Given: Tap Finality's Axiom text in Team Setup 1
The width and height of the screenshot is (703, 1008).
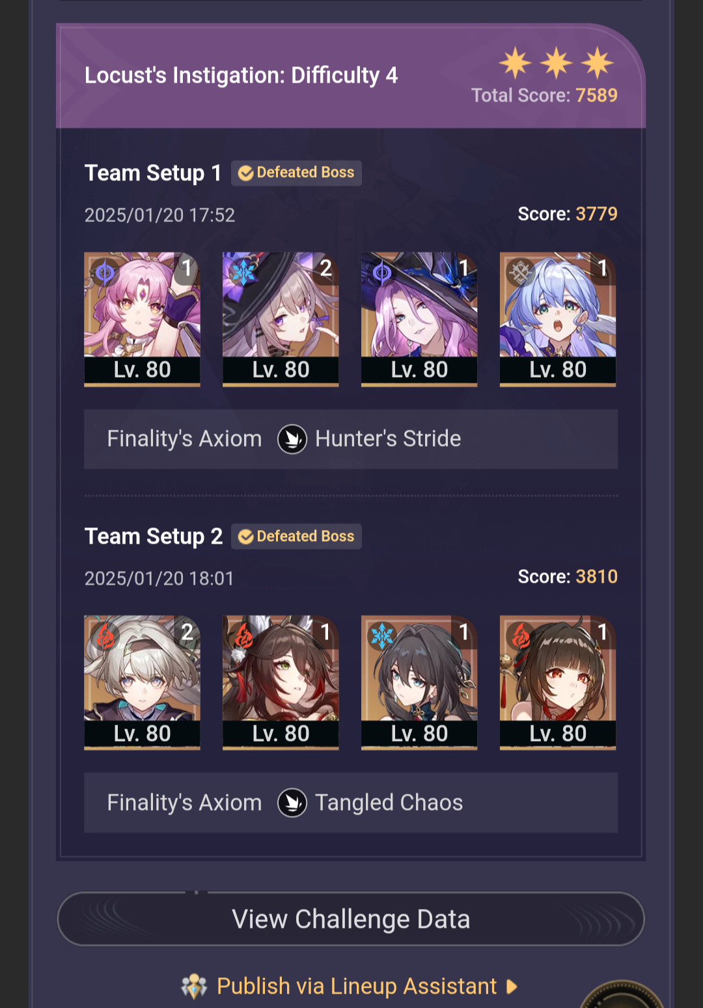Looking at the screenshot, I should tap(184, 439).
